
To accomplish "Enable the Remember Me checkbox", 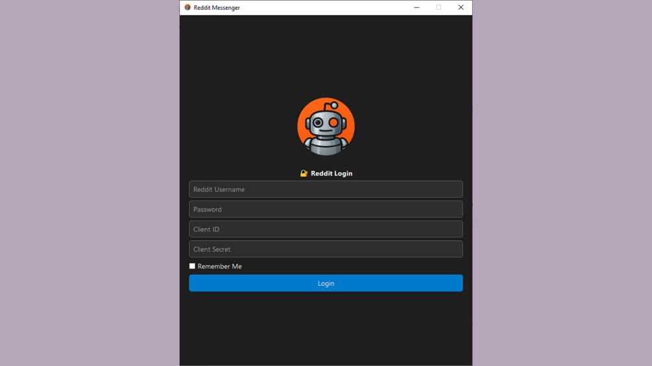I will pyautogui.click(x=192, y=266).
